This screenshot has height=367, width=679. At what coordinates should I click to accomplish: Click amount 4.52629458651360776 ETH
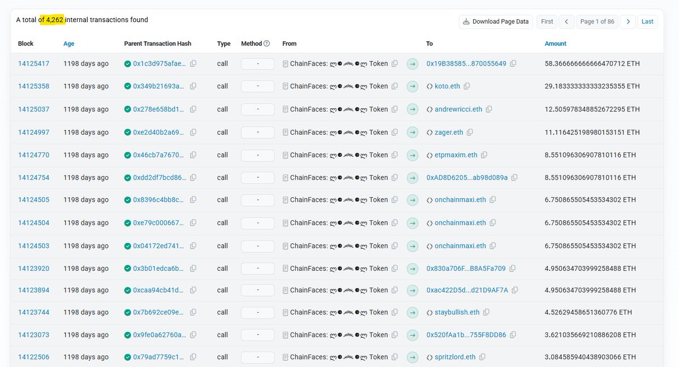pyautogui.click(x=588, y=312)
